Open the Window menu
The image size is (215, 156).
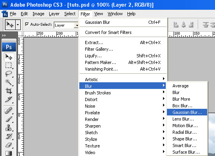coord(115,14)
